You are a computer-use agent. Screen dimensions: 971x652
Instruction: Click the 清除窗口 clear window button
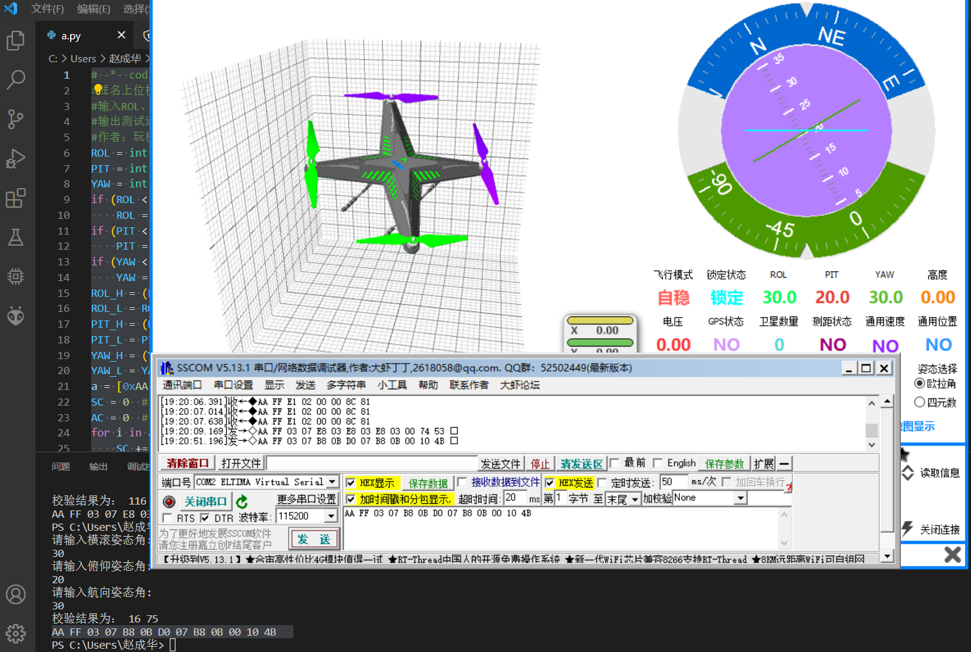187,463
